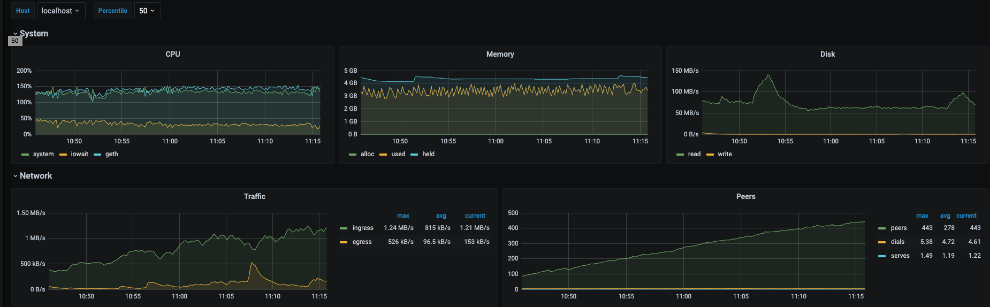This screenshot has width=990, height=307.
Task: Click the Percentile variable label
Action: 113,11
